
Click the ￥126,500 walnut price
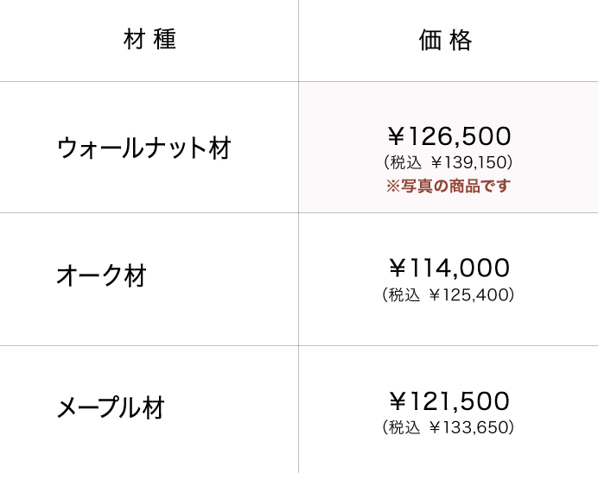(x=448, y=136)
